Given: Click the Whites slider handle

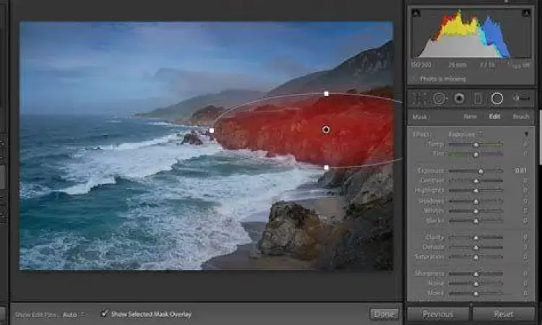Looking at the screenshot, I should (476, 211).
